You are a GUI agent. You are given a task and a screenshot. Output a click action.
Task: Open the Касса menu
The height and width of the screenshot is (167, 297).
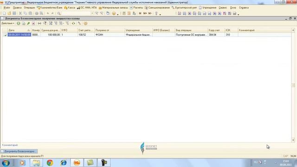(70, 7)
